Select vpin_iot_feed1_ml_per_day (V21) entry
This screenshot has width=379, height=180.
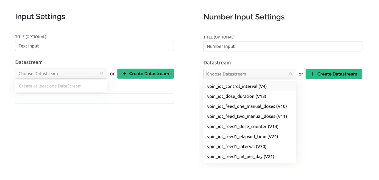tap(250, 156)
